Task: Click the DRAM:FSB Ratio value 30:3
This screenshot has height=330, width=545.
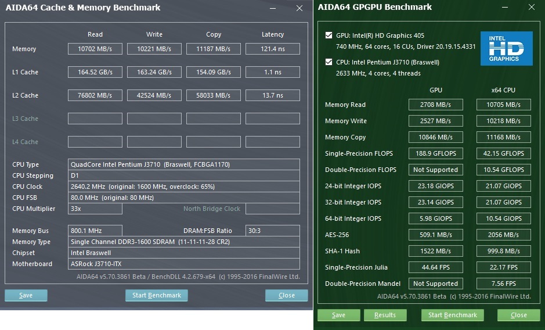Action: click(273, 231)
